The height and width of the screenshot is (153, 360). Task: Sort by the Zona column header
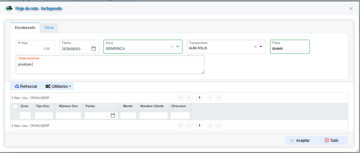coord(24,106)
